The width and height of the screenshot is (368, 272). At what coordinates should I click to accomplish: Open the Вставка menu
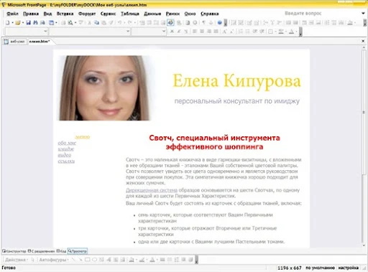pyautogui.click(x=65, y=14)
